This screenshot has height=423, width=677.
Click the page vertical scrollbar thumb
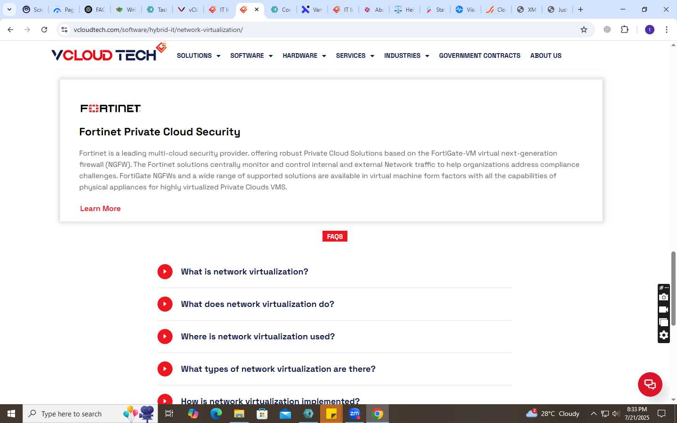click(673, 289)
